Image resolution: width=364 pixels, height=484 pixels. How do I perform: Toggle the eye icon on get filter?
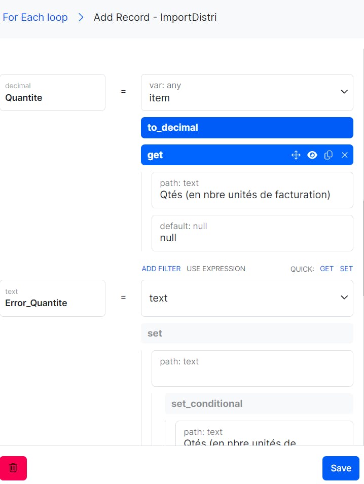(x=312, y=155)
